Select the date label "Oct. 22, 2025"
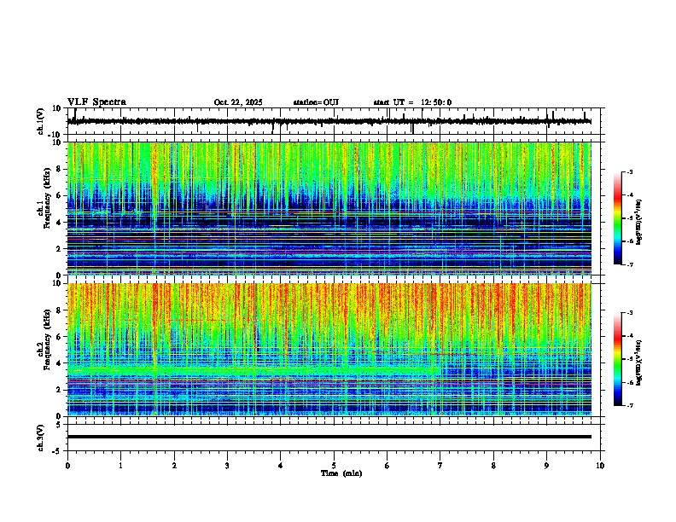The width and height of the screenshot is (676, 522). [x=238, y=102]
